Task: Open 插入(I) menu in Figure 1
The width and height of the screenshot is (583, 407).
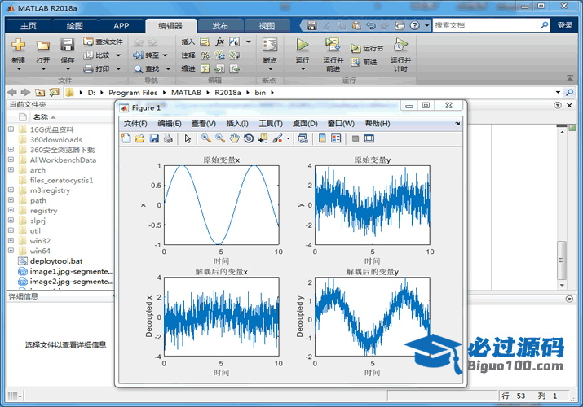Action: click(237, 124)
